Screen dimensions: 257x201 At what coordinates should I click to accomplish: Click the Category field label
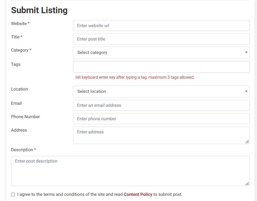(21, 50)
